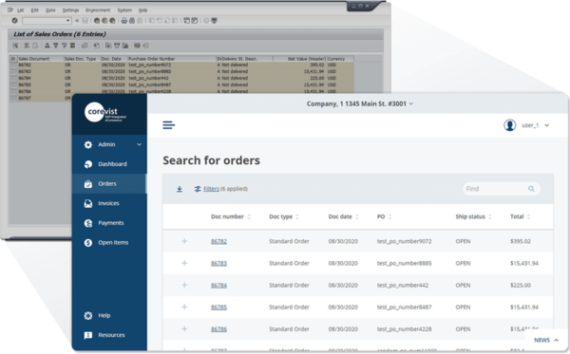Expand the NEWS panel
This screenshot has height=354, width=570.
tap(546, 340)
